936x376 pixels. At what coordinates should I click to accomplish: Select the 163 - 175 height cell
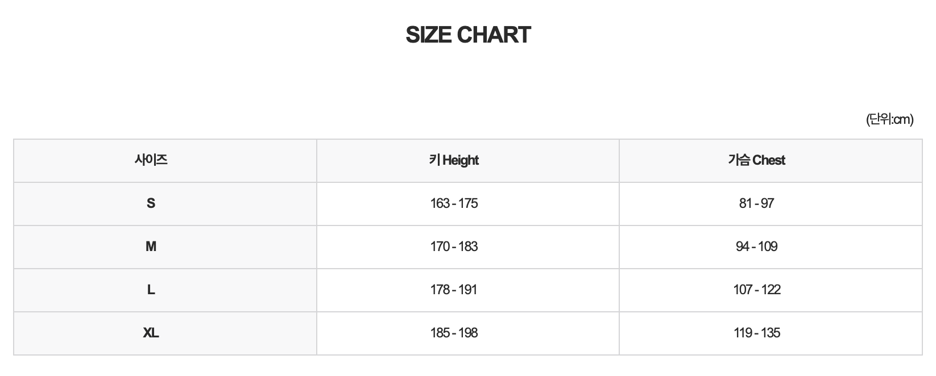pos(454,203)
